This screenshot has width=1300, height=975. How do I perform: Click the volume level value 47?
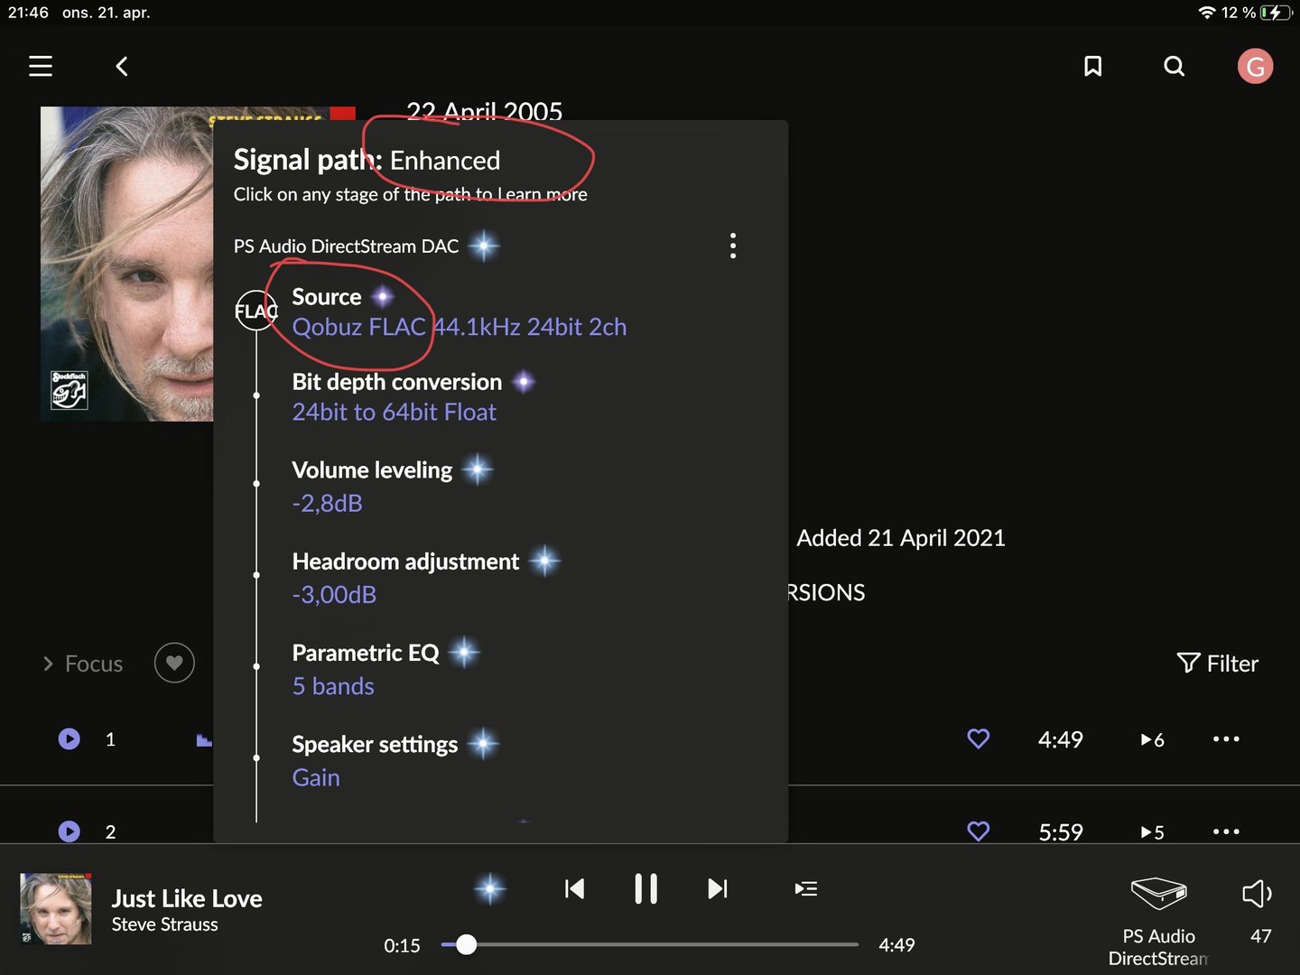[x=1261, y=936]
